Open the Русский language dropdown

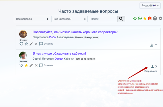pyautogui.click(x=150, y=6)
